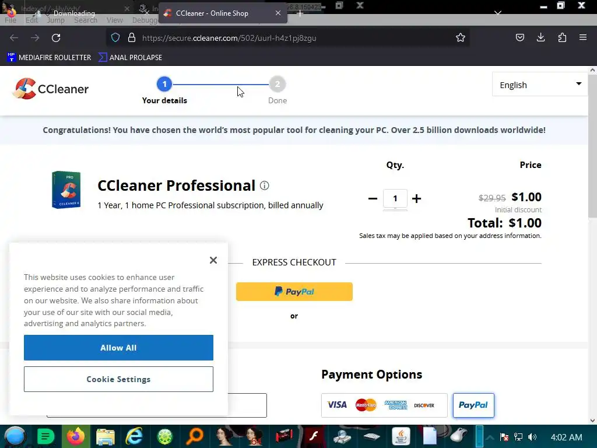Open the Java taskbar icon

pos(401,436)
